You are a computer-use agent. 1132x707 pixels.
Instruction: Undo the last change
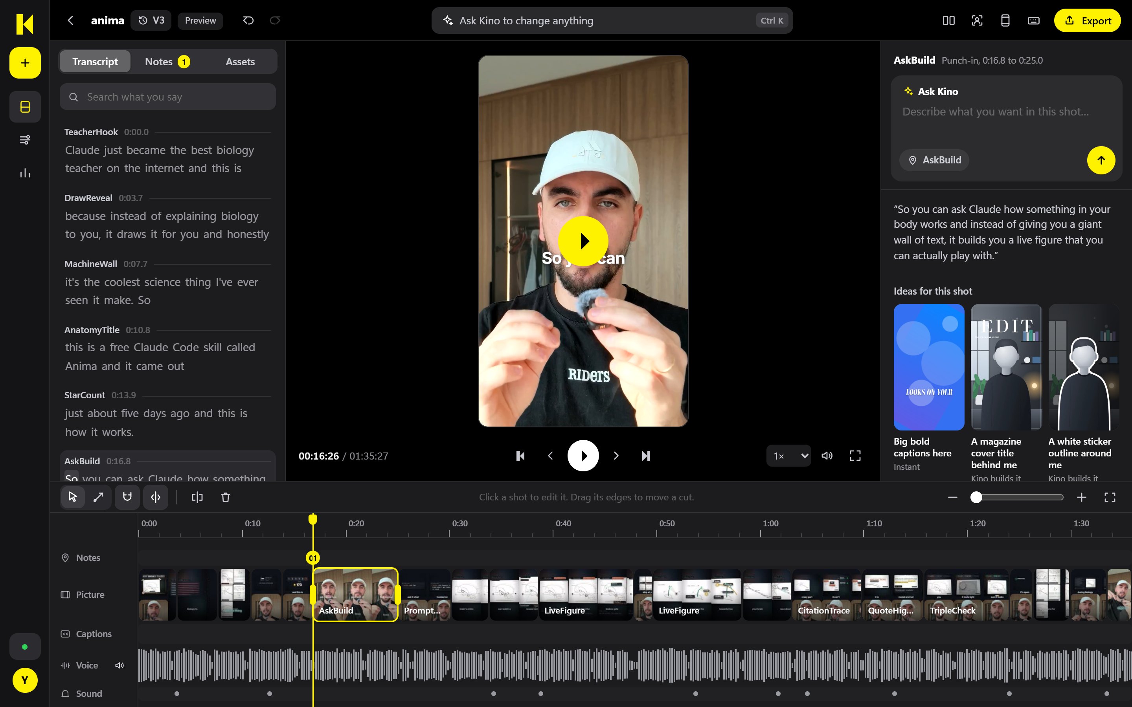(x=248, y=20)
